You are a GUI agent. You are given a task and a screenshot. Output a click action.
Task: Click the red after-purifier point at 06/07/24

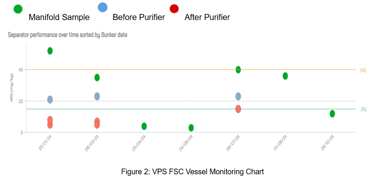click(x=238, y=109)
